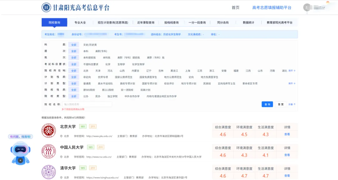Go to the 近年录取查询 tab
This screenshot has width=338, height=180.
click(146, 22)
